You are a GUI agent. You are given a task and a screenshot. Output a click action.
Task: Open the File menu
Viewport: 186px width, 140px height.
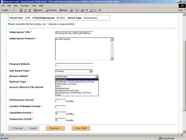3,6
